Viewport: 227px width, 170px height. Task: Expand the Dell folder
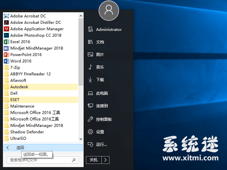41,93
